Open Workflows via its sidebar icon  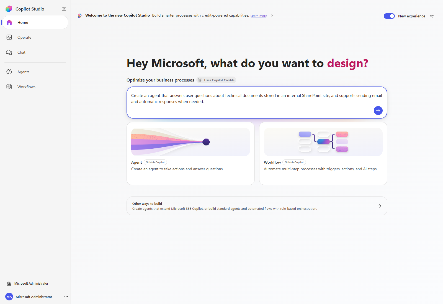coord(9,87)
